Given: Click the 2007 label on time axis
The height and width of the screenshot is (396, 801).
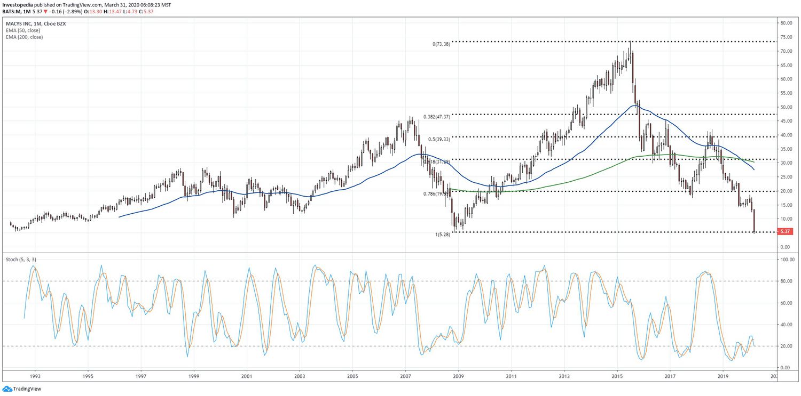Looking at the screenshot, I should pos(405,376).
